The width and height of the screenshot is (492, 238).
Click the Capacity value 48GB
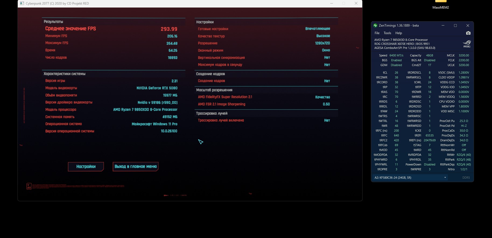[x=430, y=55]
